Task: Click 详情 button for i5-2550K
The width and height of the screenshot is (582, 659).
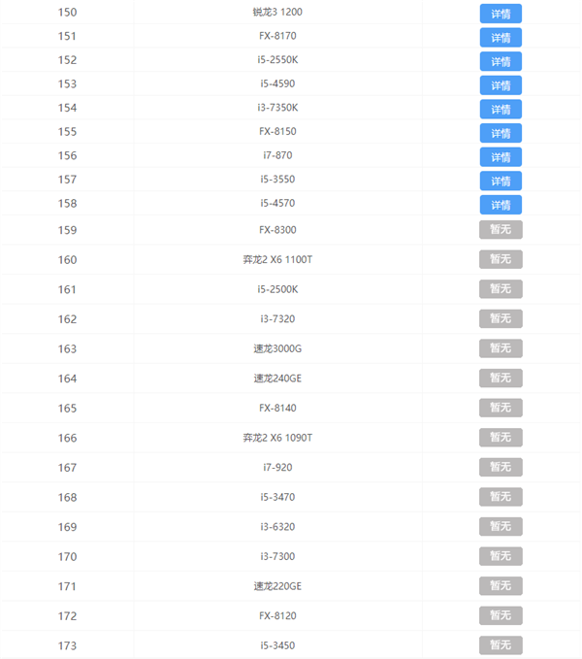Action: (x=501, y=61)
